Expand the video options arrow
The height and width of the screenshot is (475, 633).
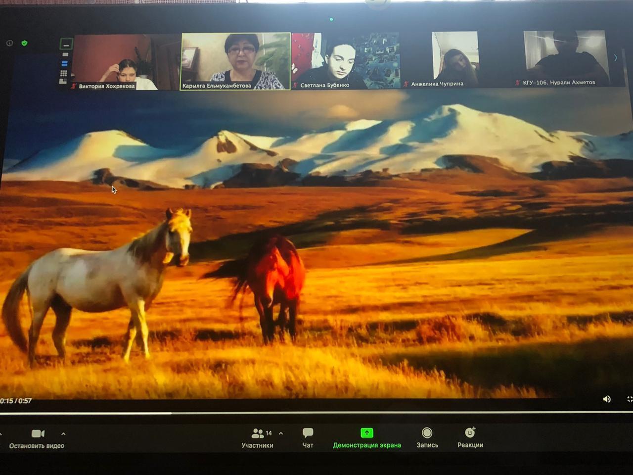point(63,434)
